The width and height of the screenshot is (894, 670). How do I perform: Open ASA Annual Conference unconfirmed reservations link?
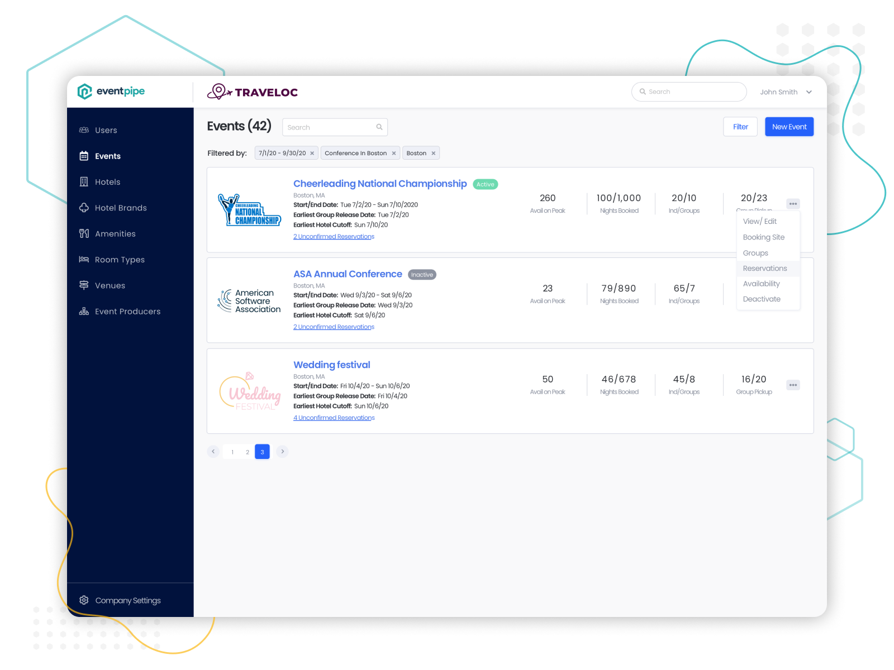click(x=334, y=327)
